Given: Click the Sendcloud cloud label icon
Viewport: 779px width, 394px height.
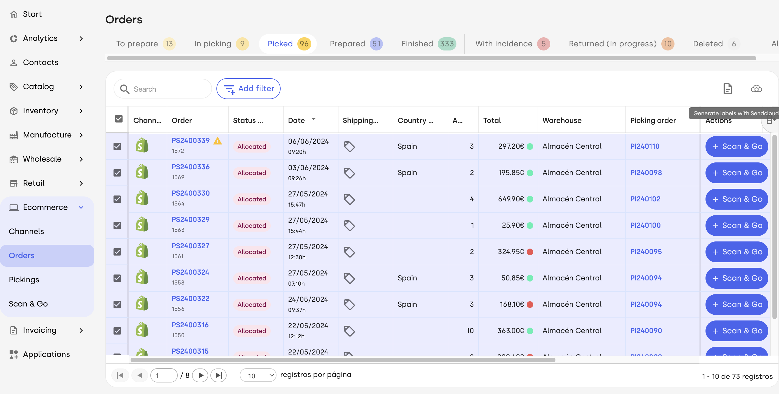Looking at the screenshot, I should [x=756, y=89].
